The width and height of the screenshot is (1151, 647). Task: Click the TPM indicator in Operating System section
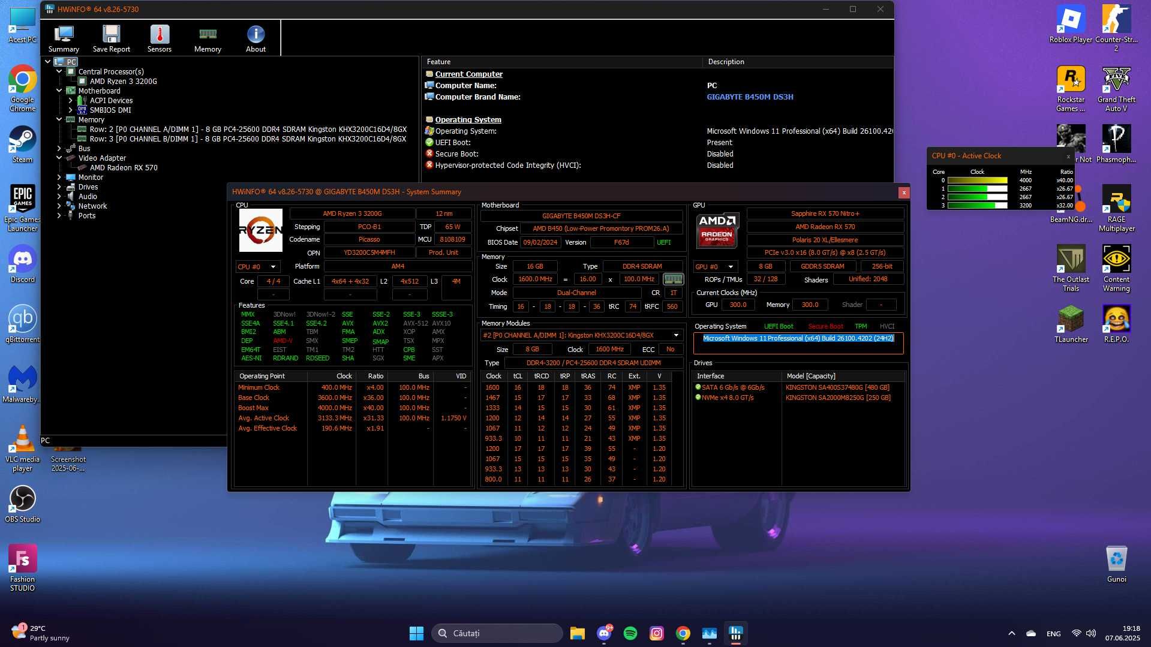pos(861,326)
